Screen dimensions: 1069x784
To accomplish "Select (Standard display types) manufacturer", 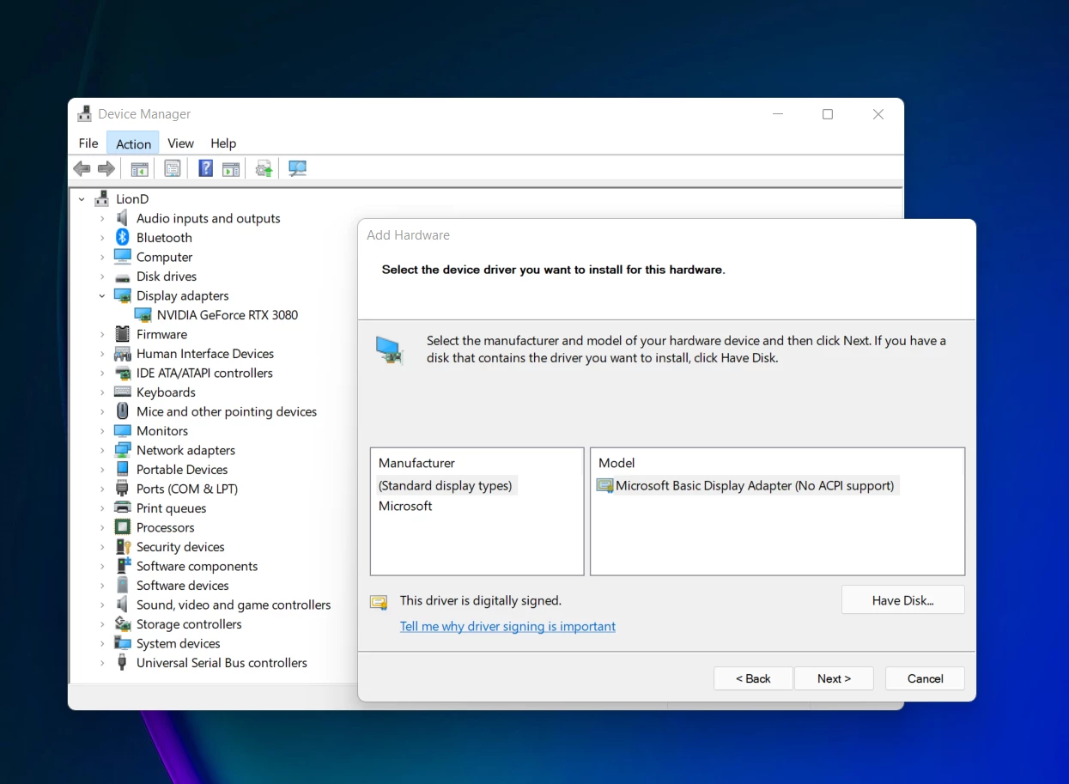I will coord(445,485).
